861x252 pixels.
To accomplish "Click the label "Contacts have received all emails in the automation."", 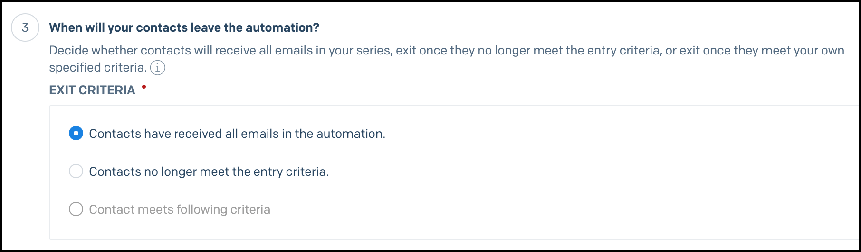I will 237,134.
